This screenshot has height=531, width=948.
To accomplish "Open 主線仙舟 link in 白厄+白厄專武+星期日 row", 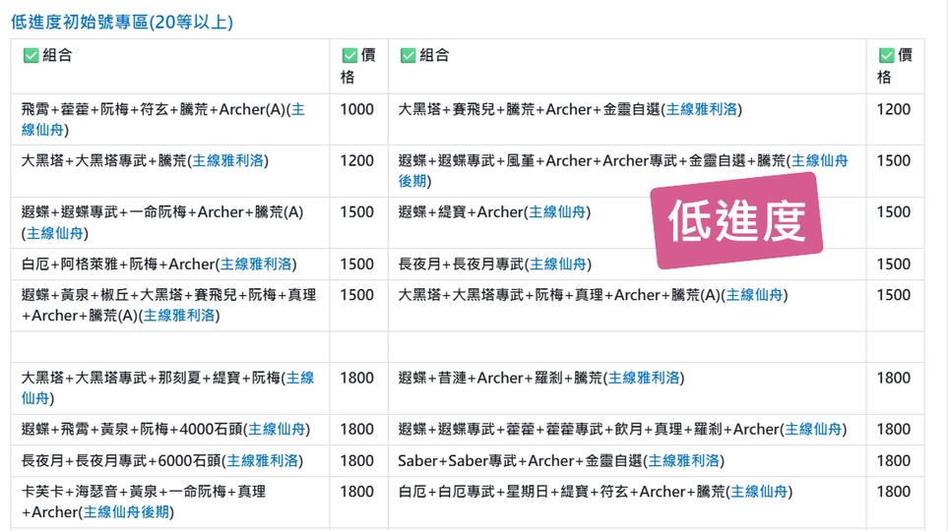I will point(759,493).
